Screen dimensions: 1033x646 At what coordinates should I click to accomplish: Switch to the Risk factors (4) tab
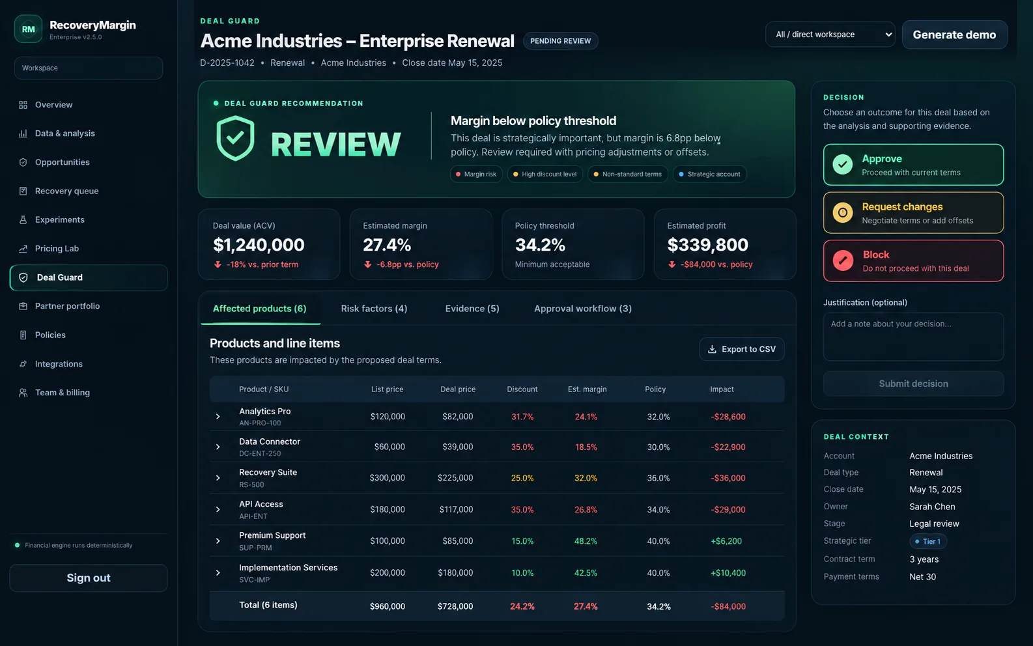tap(374, 309)
